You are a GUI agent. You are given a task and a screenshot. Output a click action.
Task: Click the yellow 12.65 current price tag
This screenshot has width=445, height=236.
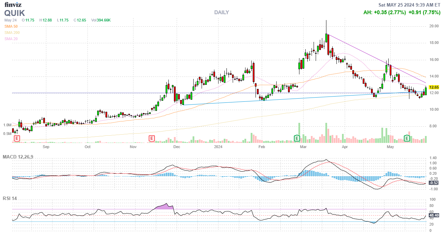click(x=434, y=87)
